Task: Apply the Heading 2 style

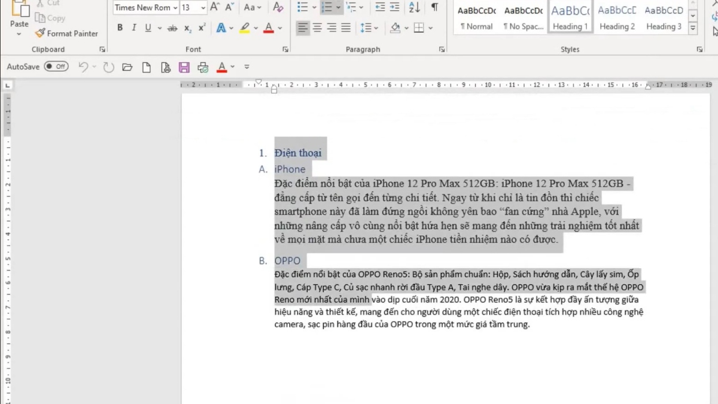Action: click(x=617, y=17)
